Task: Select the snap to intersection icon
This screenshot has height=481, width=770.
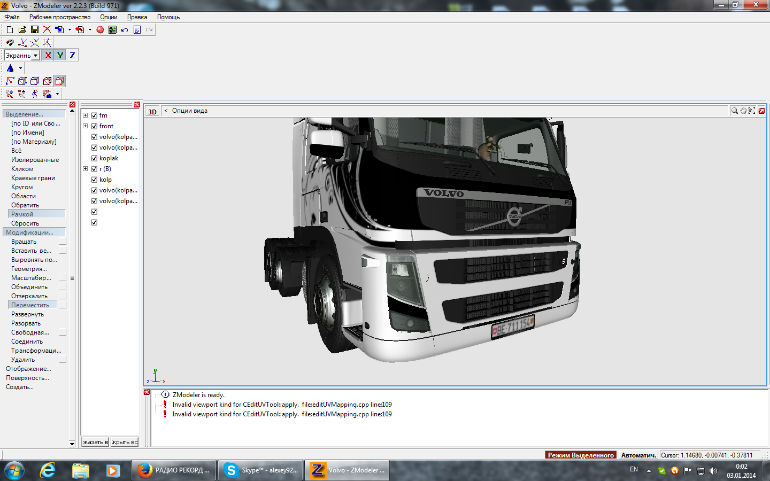Action: [x=35, y=43]
